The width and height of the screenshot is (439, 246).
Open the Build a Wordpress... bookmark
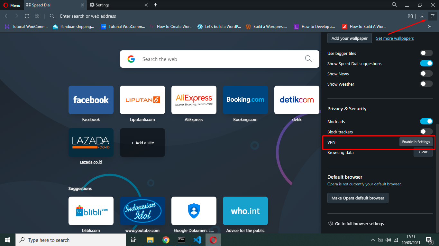pos(267,27)
